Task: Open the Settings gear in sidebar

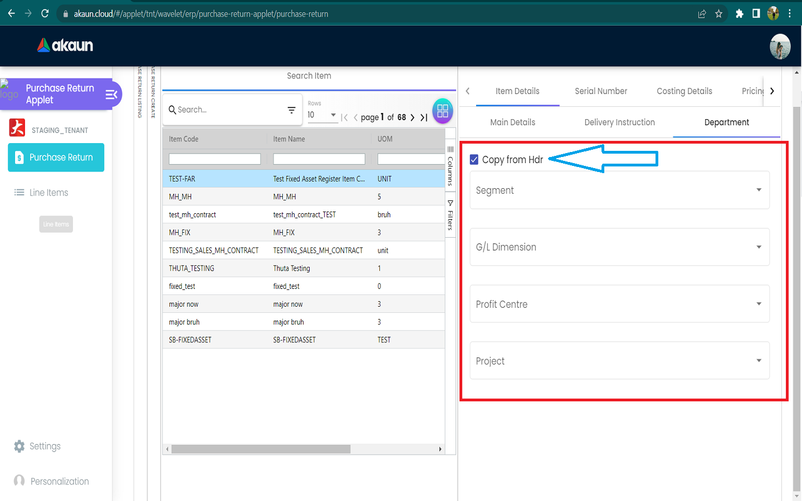Action: pyautogui.click(x=19, y=446)
